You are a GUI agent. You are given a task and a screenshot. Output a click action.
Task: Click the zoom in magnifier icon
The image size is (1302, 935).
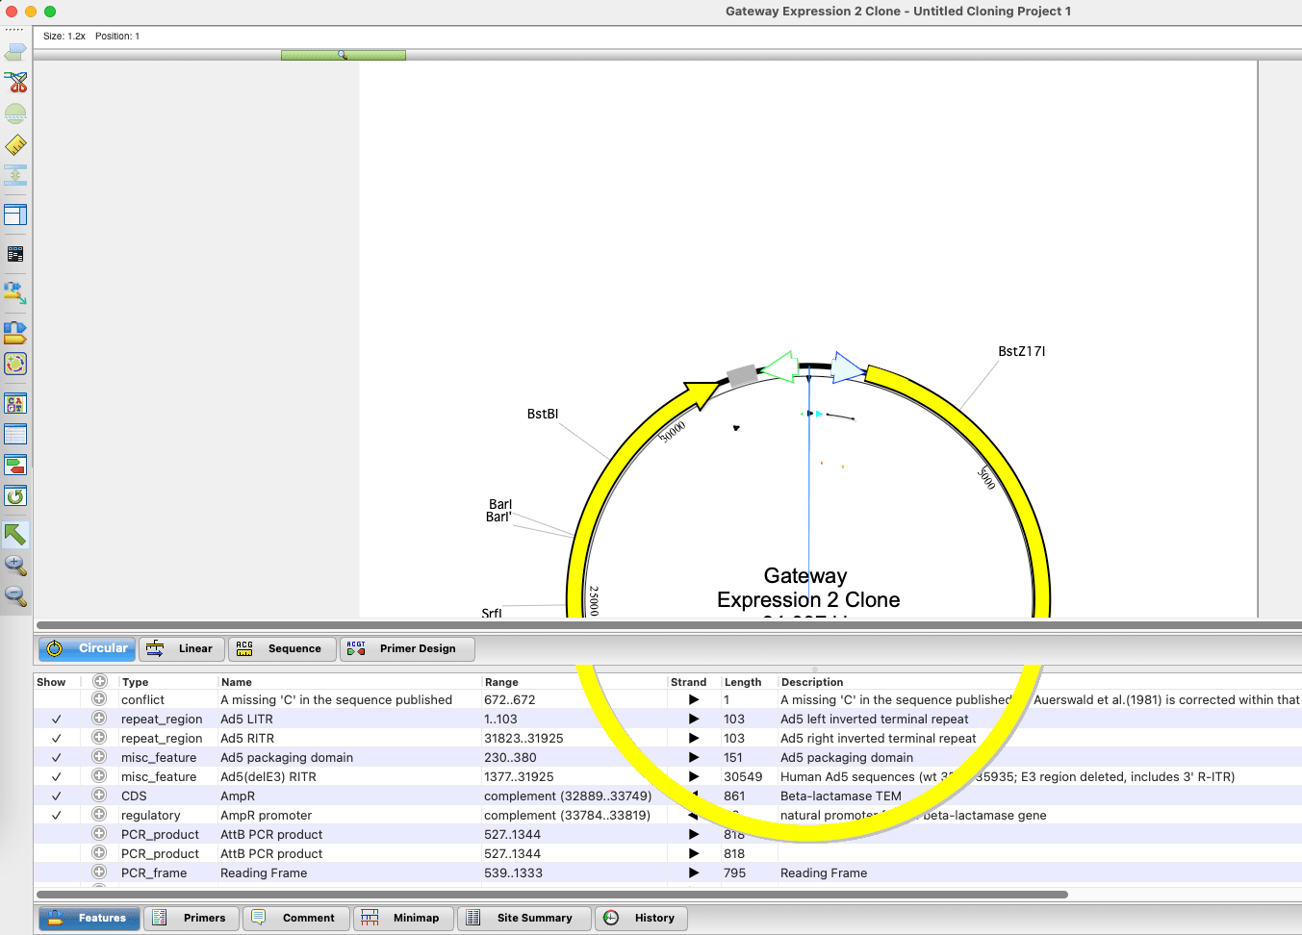click(x=15, y=565)
